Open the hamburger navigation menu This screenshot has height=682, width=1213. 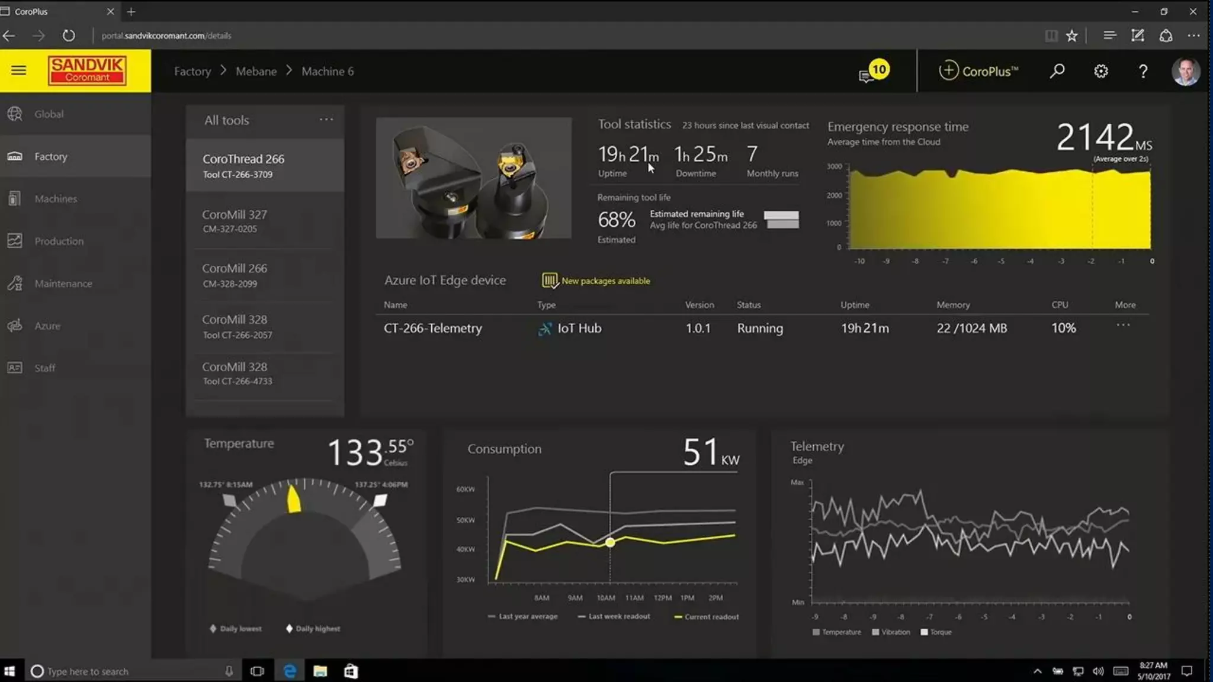(18, 70)
